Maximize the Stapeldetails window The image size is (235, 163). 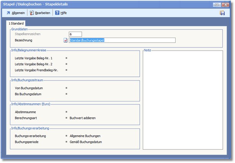(217, 4)
